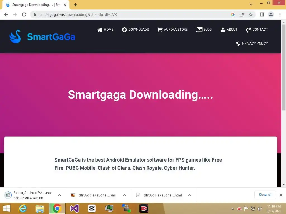Open File Explorer from taskbar

[40, 208]
